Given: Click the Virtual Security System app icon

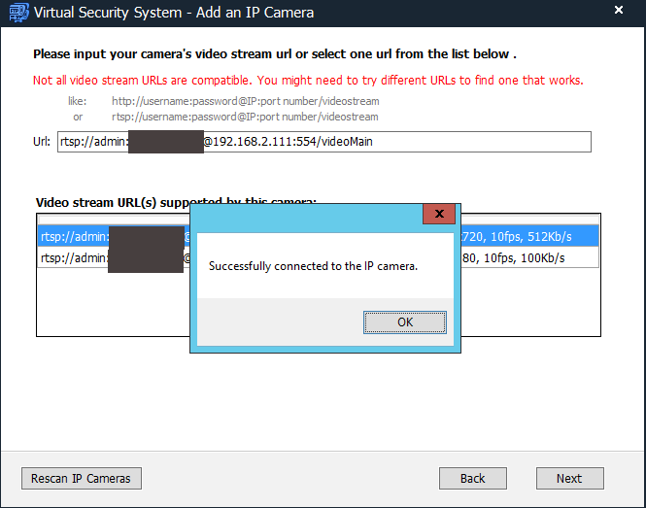Looking at the screenshot, I should coord(17,13).
